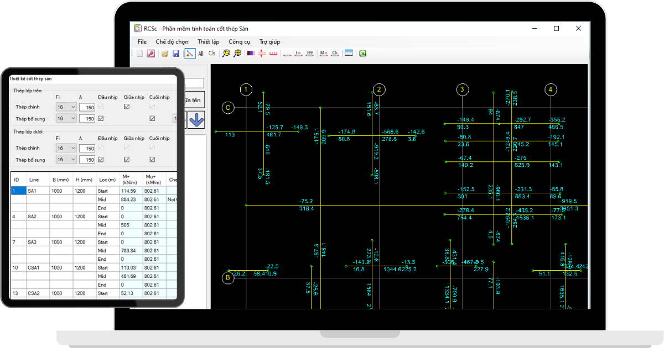Uncheck Đầu nhịp for top Thép bổ sung

point(101,118)
